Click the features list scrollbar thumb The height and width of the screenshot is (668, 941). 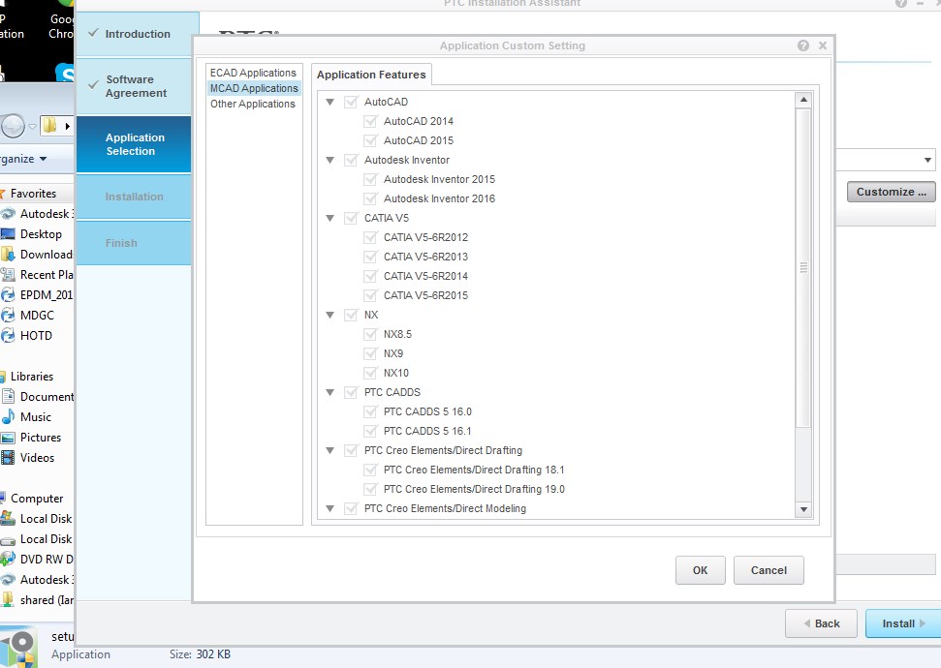click(x=803, y=267)
